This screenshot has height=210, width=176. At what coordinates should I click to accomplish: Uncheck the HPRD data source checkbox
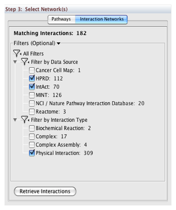[x=32, y=78]
